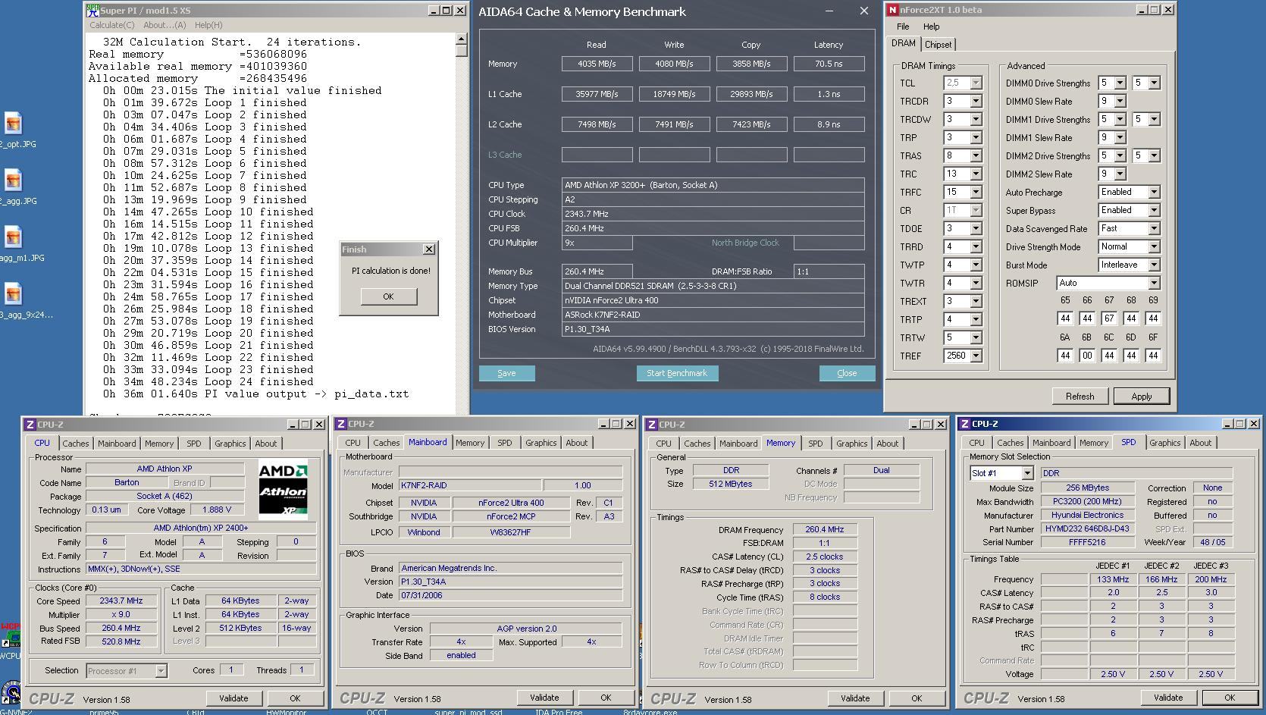Select the SPD tab in CPU-Z Memory window
Image resolution: width=1266 pixels, height=715 pixels.
(x=815, y=444)
